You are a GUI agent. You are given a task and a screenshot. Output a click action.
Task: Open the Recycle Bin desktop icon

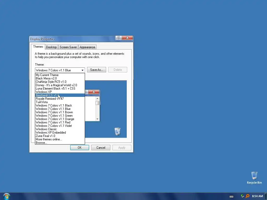(254, 178)
